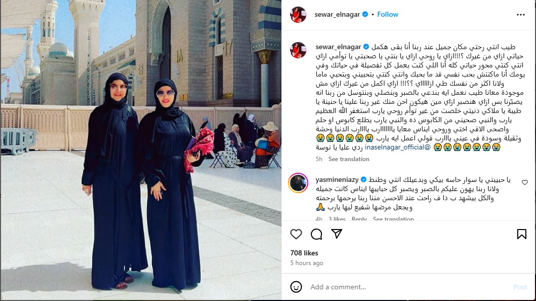Like the post with the heart icon

click(x=296, y=234)
